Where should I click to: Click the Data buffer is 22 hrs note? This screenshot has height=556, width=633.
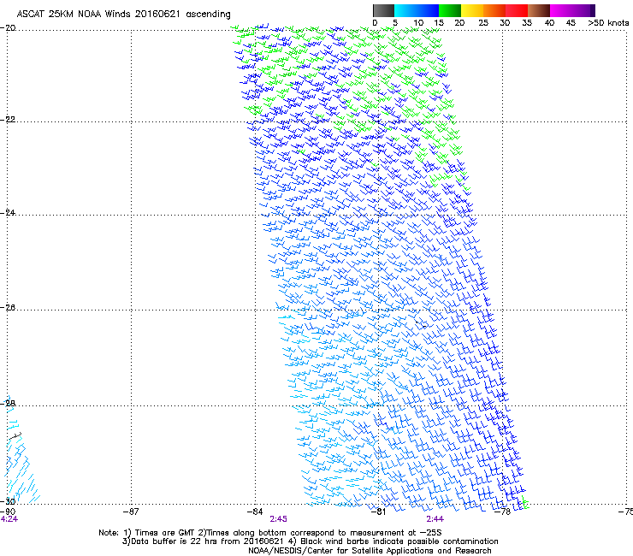pyautogui.click(x=203, y=541)
